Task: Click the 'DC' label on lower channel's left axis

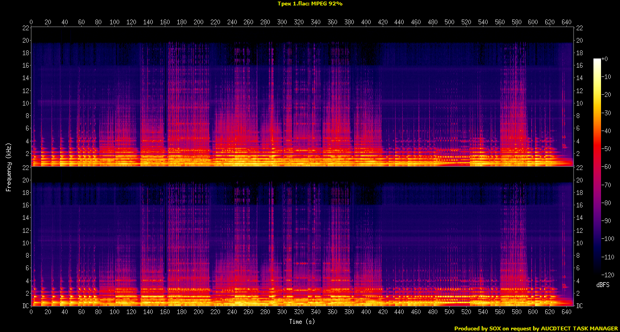Action: click(25, 306)
